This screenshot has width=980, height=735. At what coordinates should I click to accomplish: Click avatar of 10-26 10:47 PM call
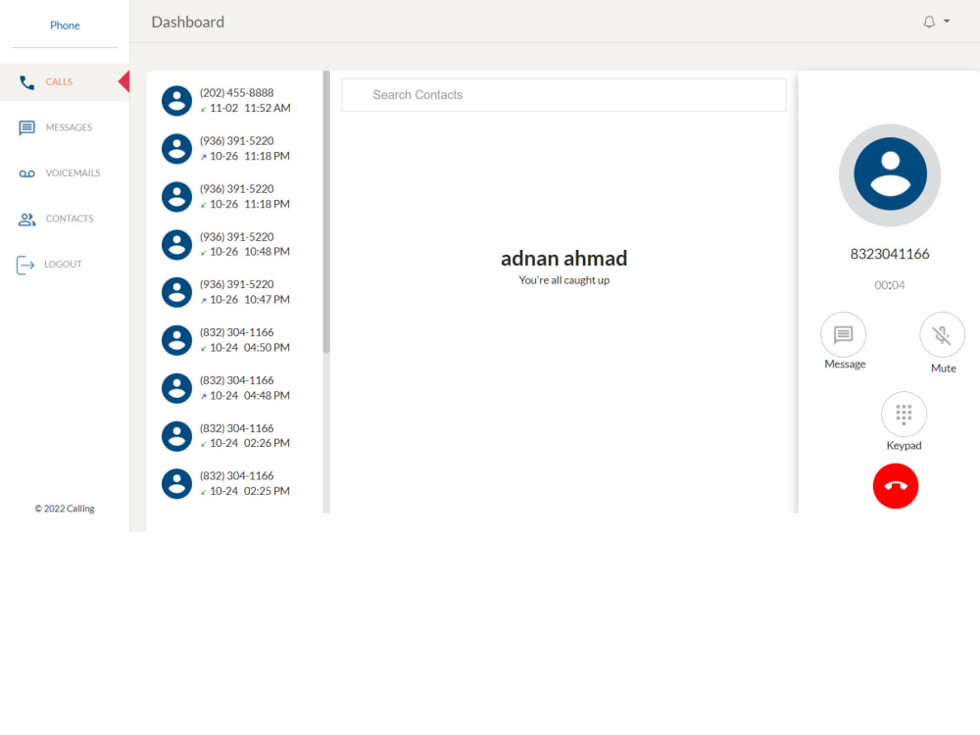point(176,292)
